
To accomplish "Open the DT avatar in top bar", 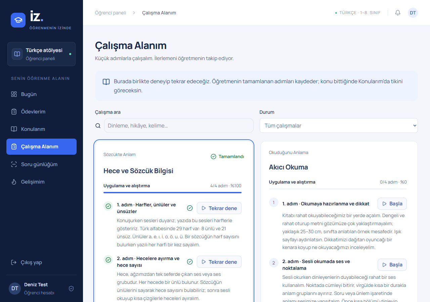I will [413, 13].
